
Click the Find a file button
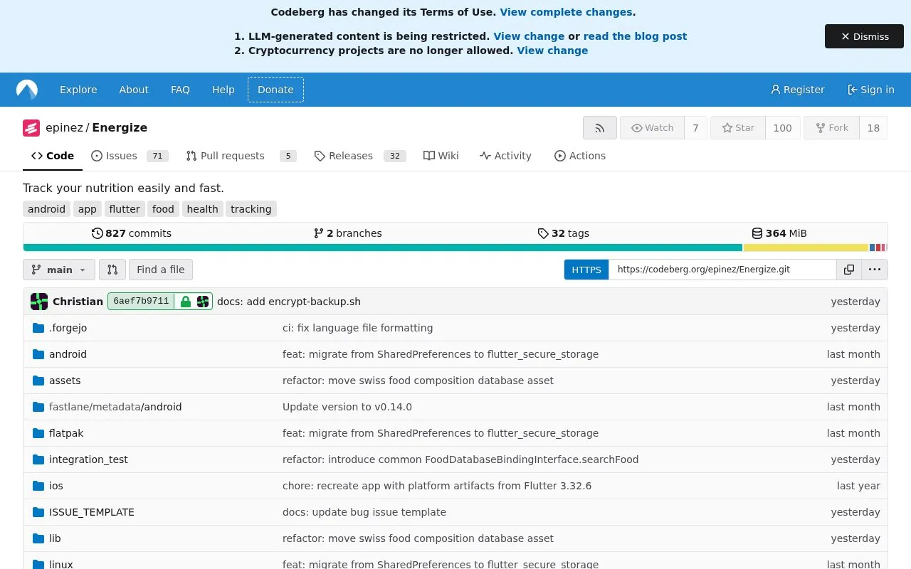click(161, 270)
